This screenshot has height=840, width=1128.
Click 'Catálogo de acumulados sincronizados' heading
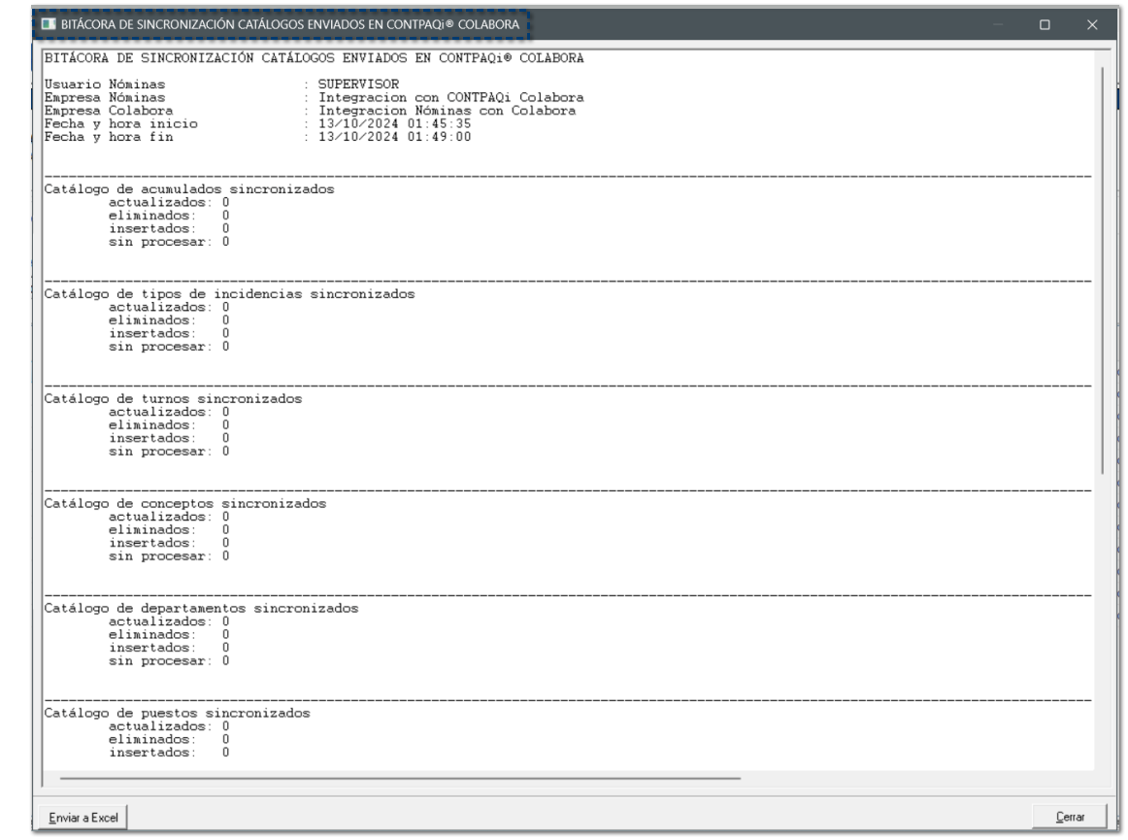tap(189, 189)
